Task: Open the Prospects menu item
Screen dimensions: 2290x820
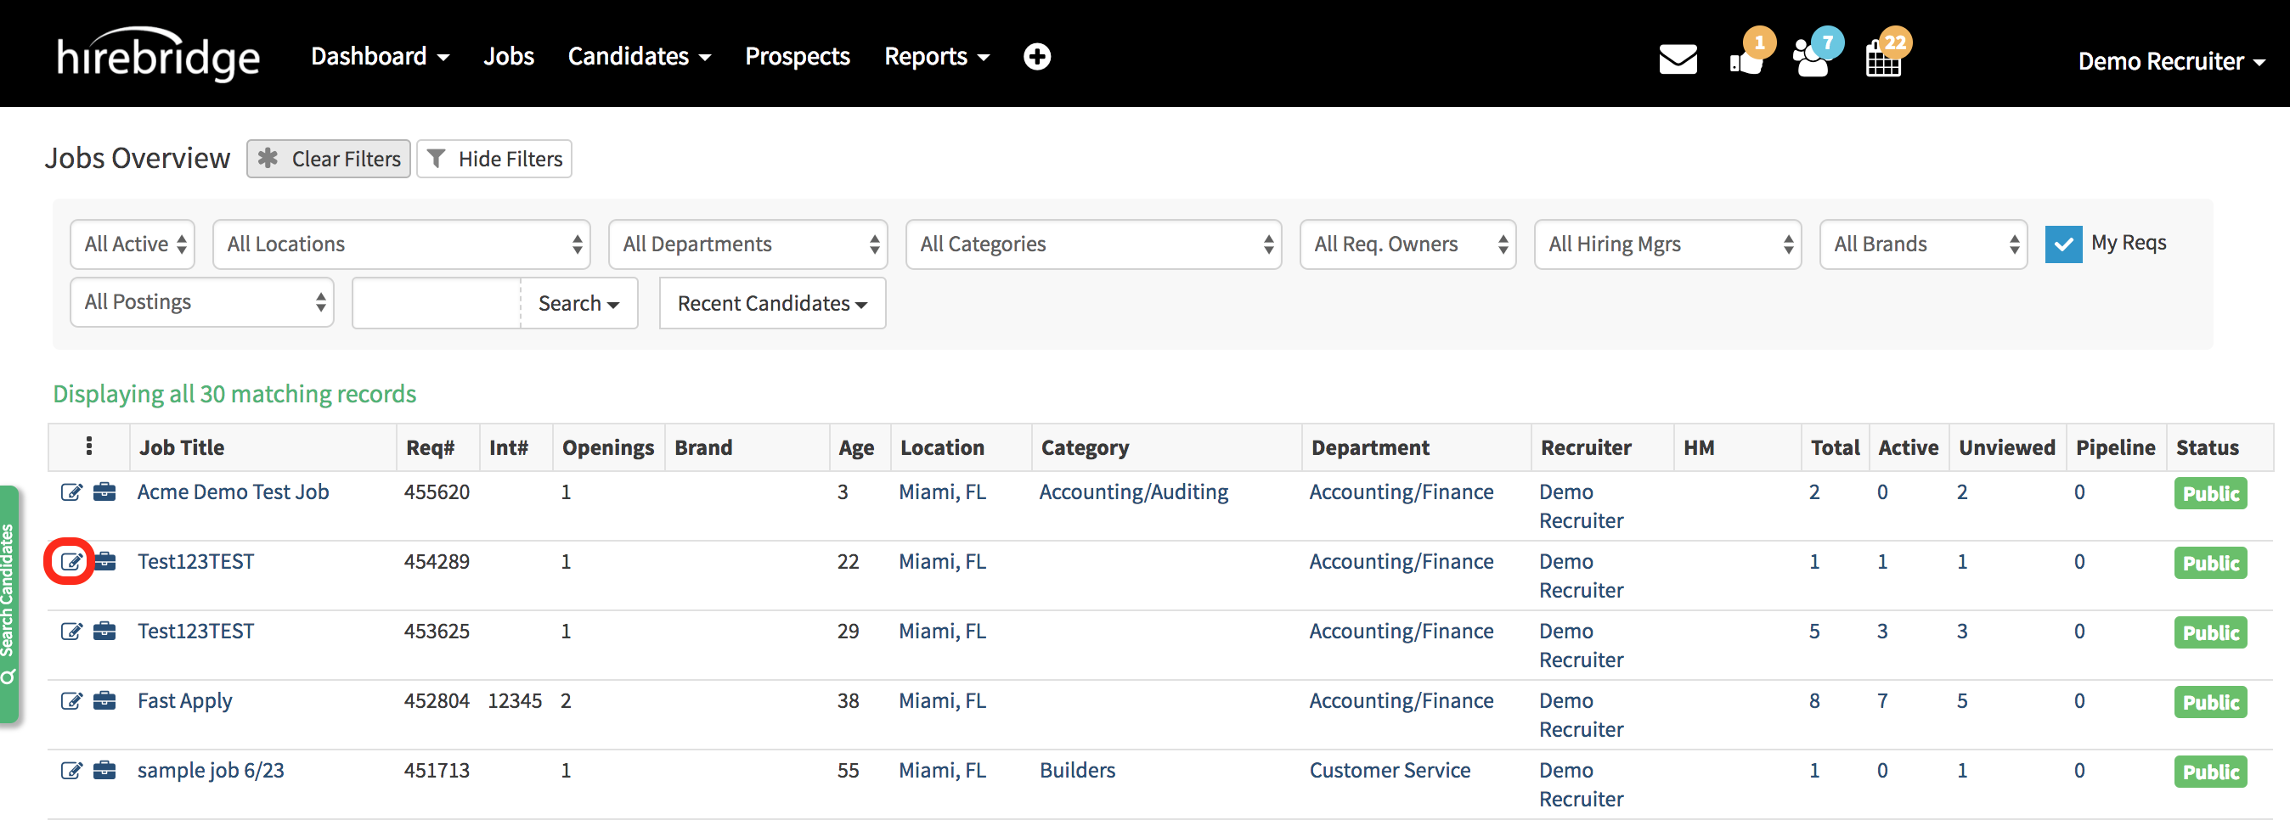Action: (x=797, y=57)
